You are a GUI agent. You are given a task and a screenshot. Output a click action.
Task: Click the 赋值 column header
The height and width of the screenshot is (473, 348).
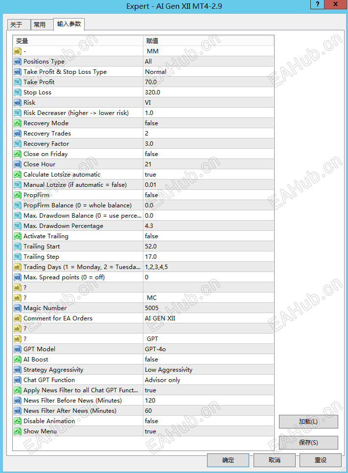click(209, 41)
